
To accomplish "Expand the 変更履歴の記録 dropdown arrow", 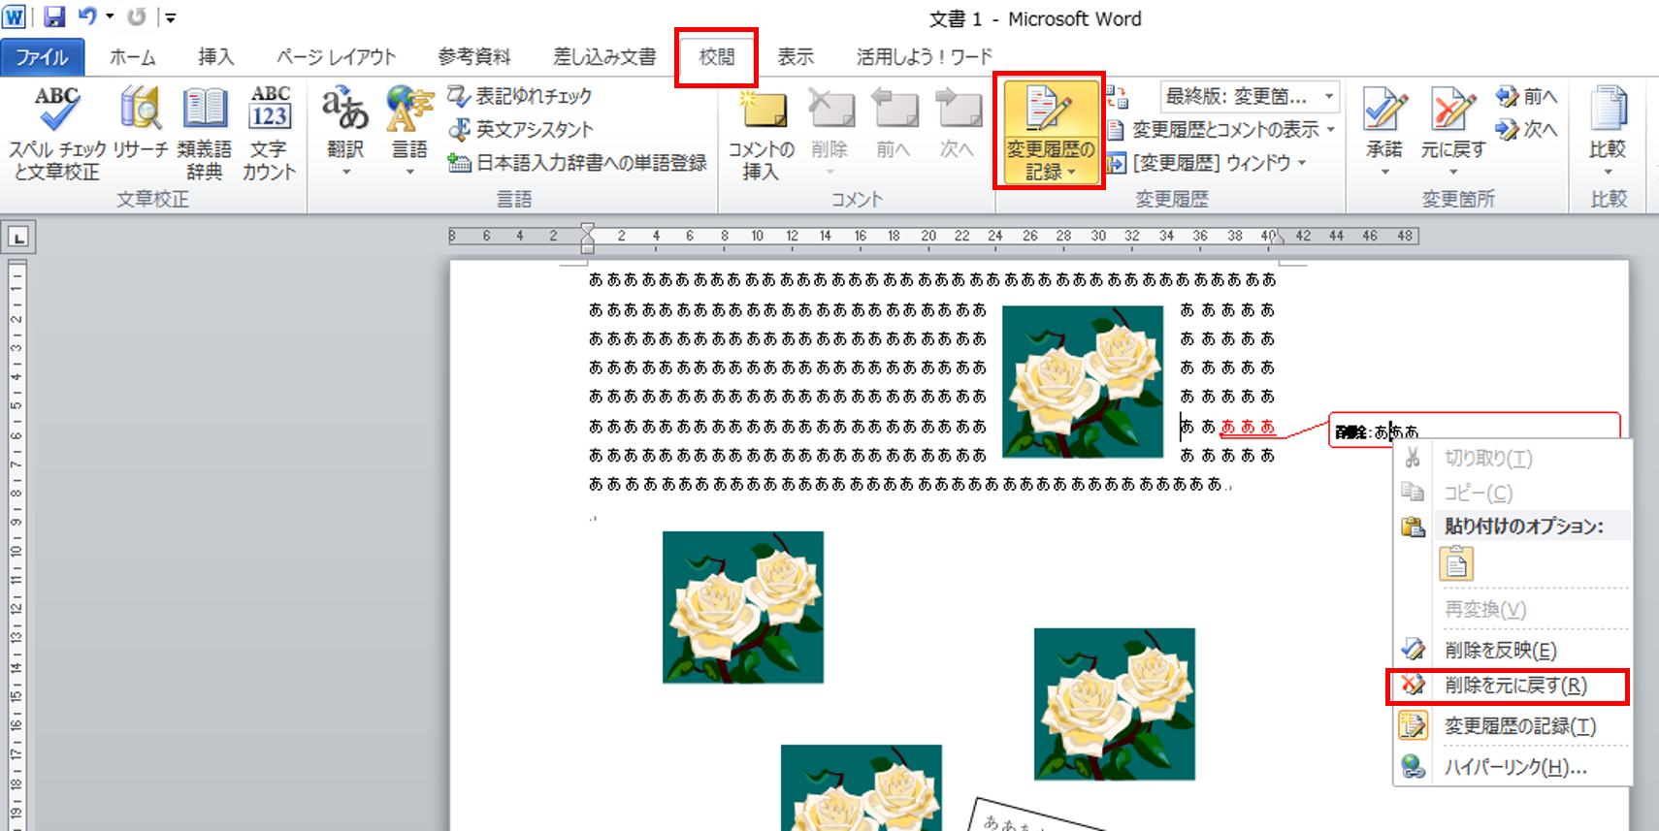I will point(1071,173).
